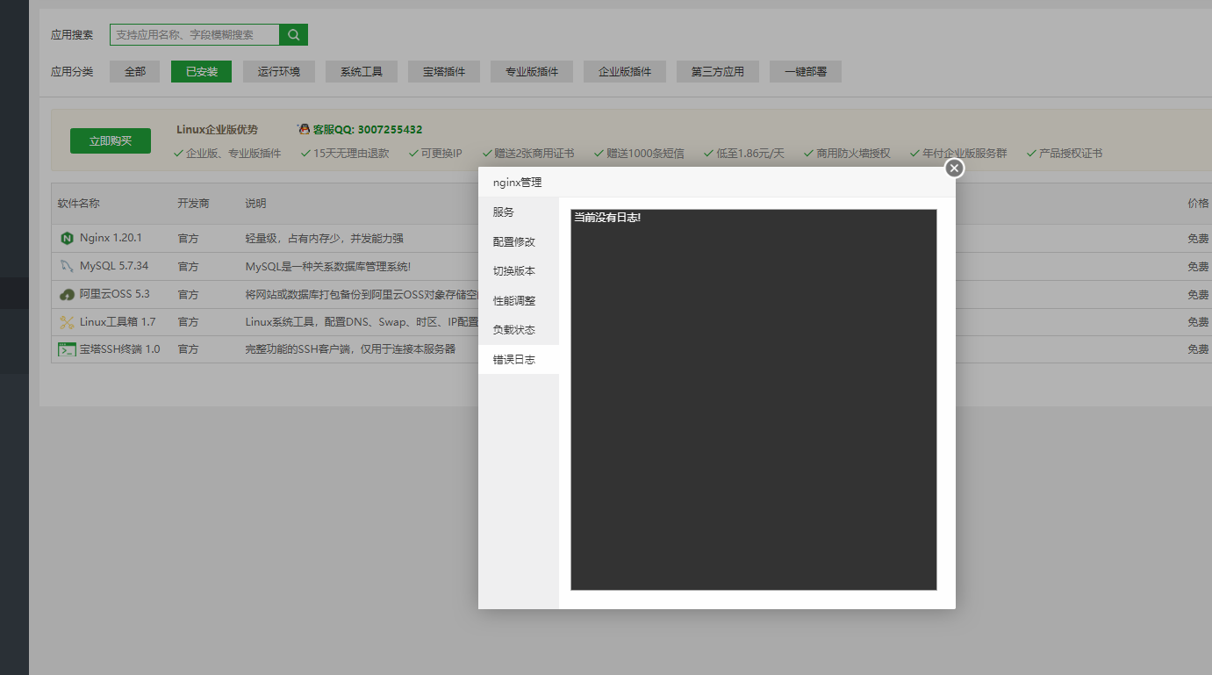Open the 配置修改 tab in nginx管理

519,242
